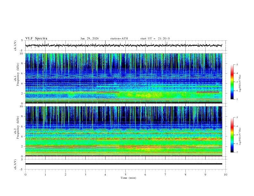The image size is (254, 196).
Task: Click the ch.2 "Frequency (kHz)" axis label
Action: tap(18, 127)
